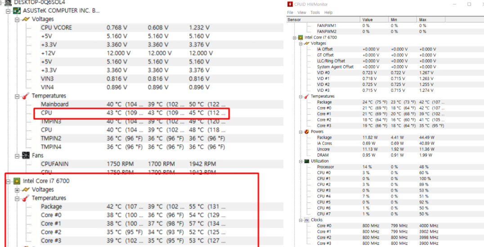The height and width of the screenshot is (247, 484).
Task: Collapse the Fans node in enlarged tree
Action: click(17, 156)
